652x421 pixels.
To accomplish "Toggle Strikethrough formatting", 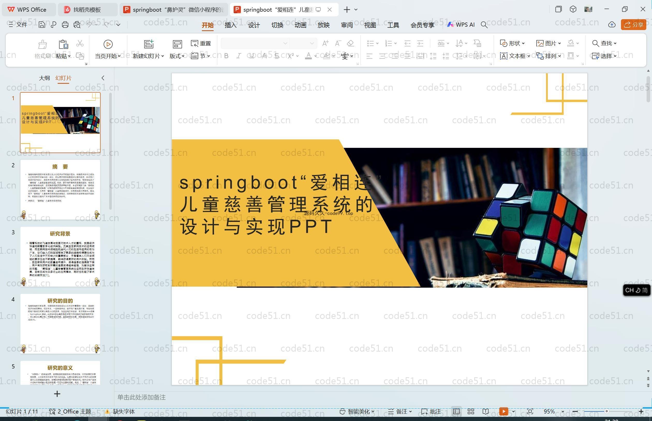I will coord(264,56).
